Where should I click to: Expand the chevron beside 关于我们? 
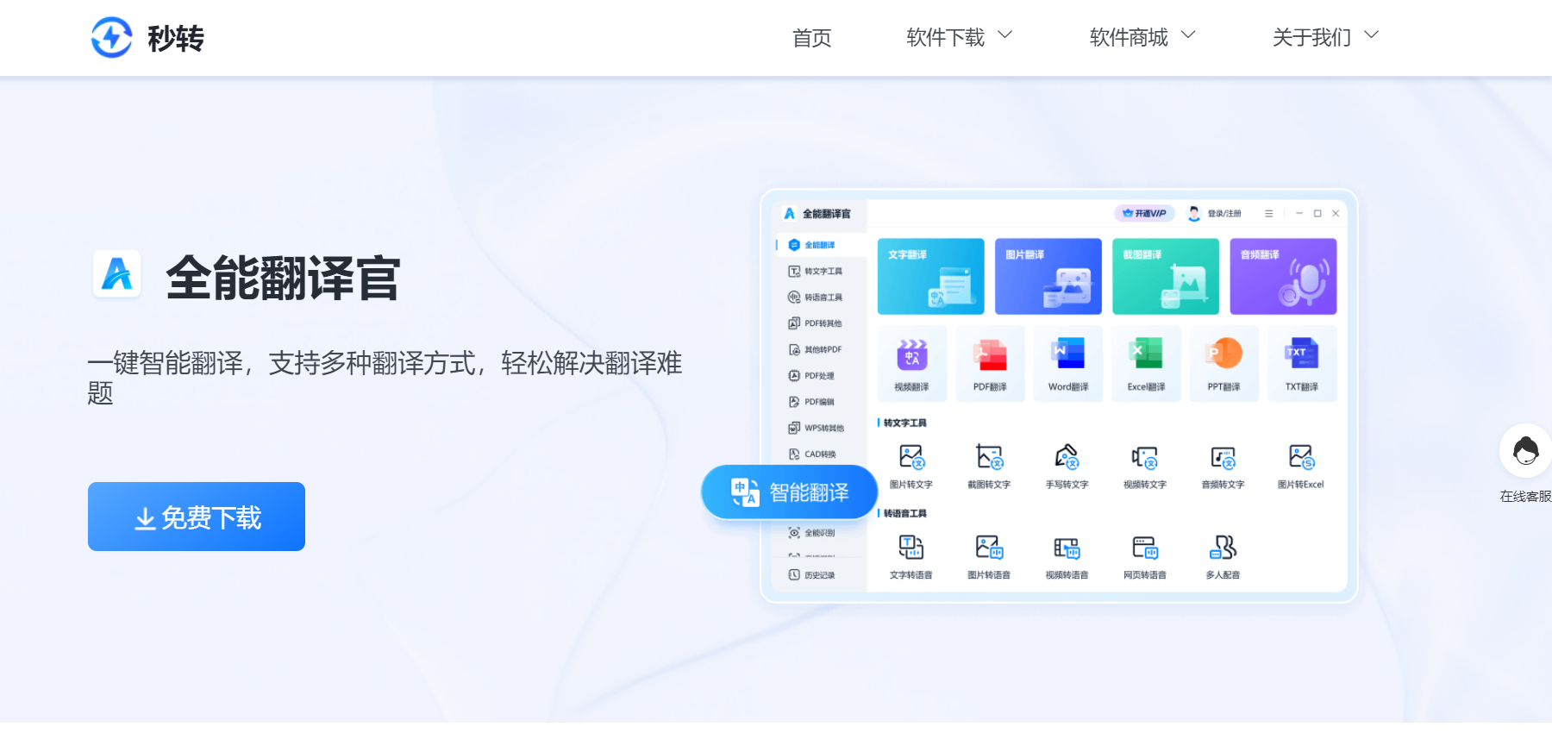[1371, 35]
